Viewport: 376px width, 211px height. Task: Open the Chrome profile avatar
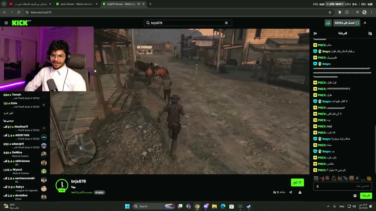pos(365,12)
